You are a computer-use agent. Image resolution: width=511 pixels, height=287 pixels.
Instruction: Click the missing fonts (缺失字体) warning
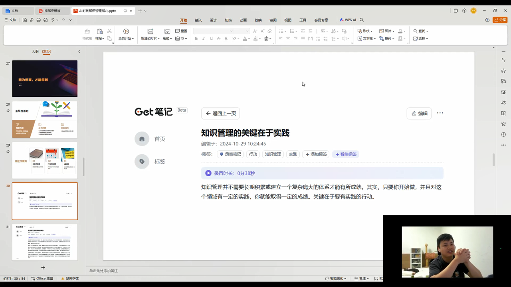point(70,279)
